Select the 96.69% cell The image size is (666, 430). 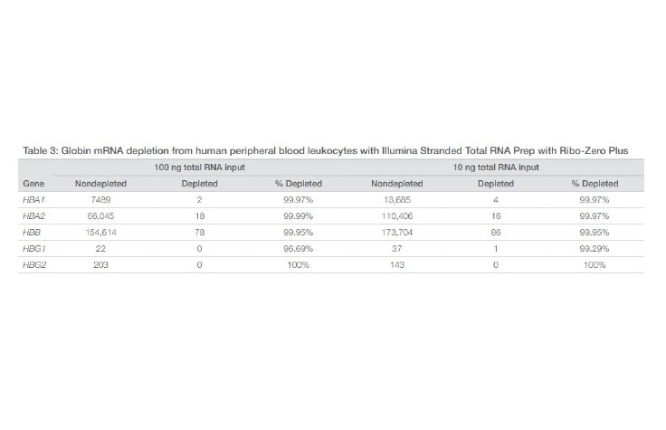tap(298, 248)
